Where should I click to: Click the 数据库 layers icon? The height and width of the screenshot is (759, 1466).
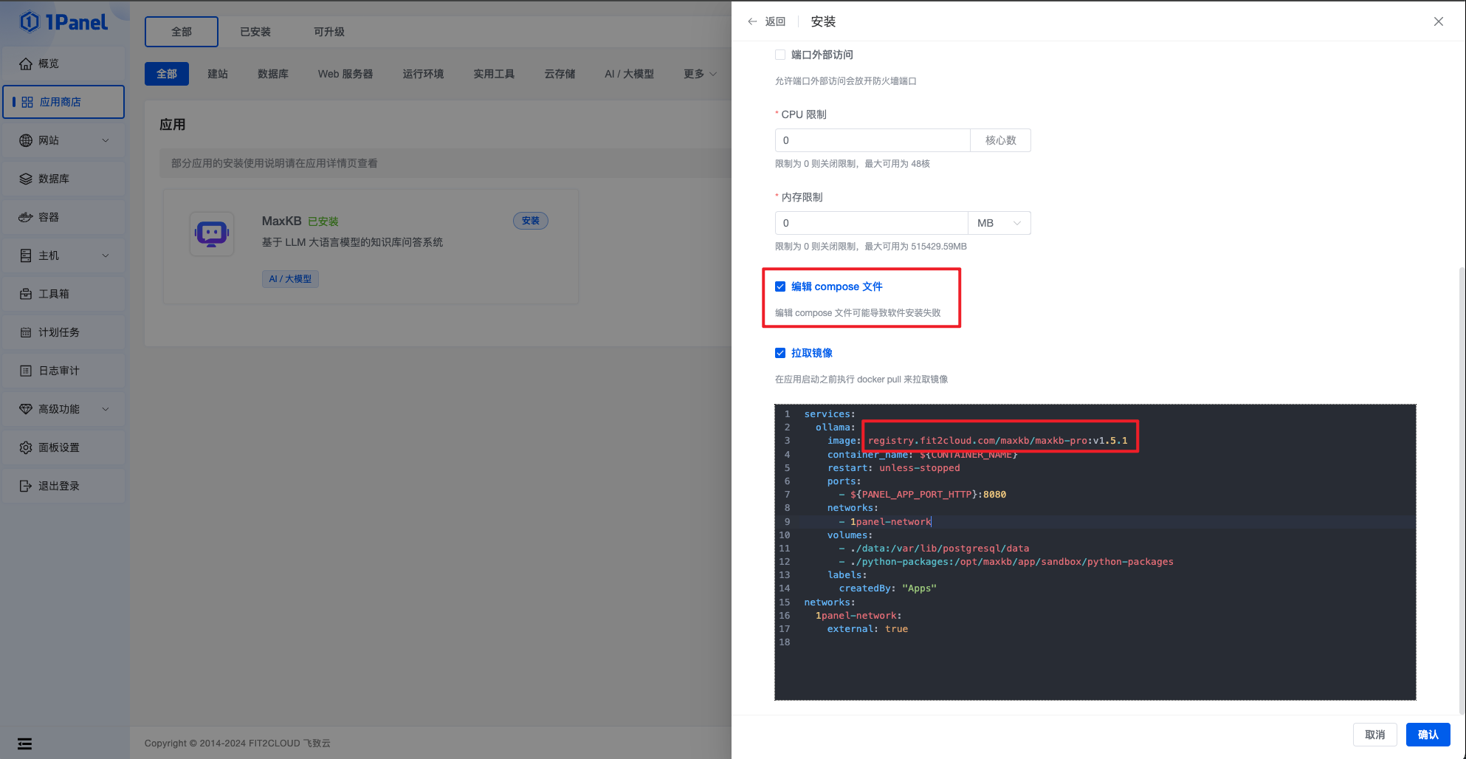26,179
